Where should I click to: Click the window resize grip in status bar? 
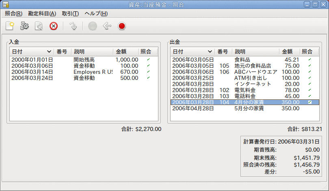(x=325, y=187)
